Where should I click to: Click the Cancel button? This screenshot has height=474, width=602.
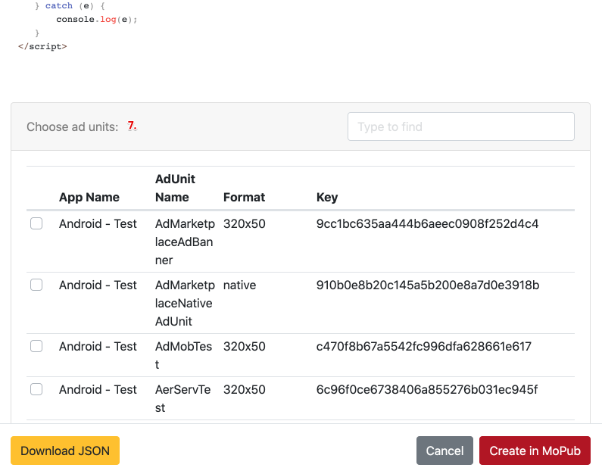[x=444, y=451]
